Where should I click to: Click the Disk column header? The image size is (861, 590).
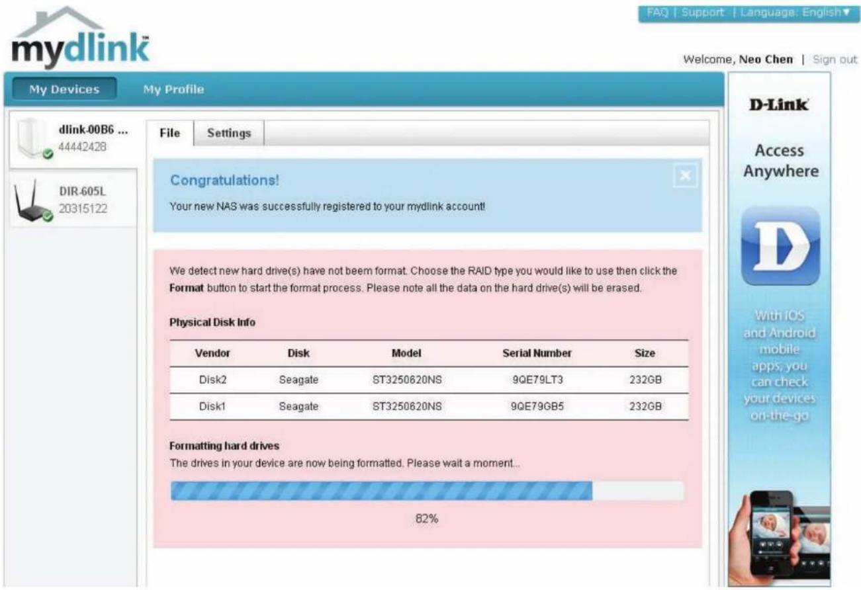298,353
